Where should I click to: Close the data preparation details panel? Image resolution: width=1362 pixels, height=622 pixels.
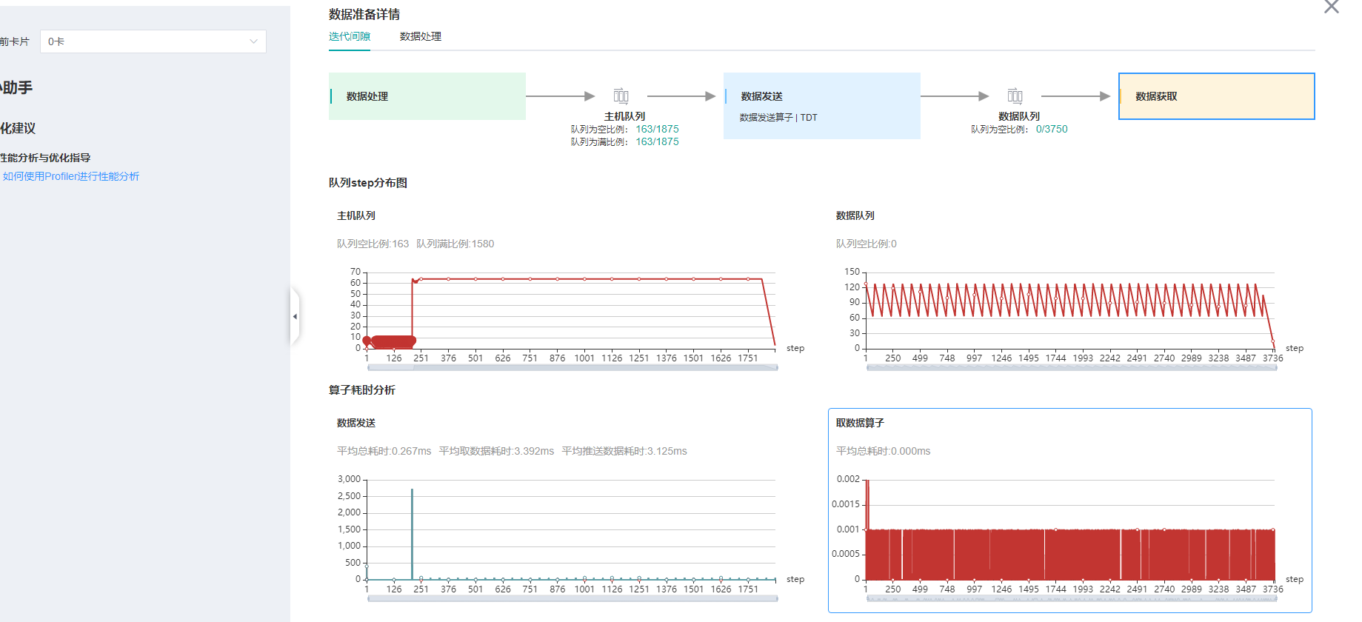click(1331, 7)
